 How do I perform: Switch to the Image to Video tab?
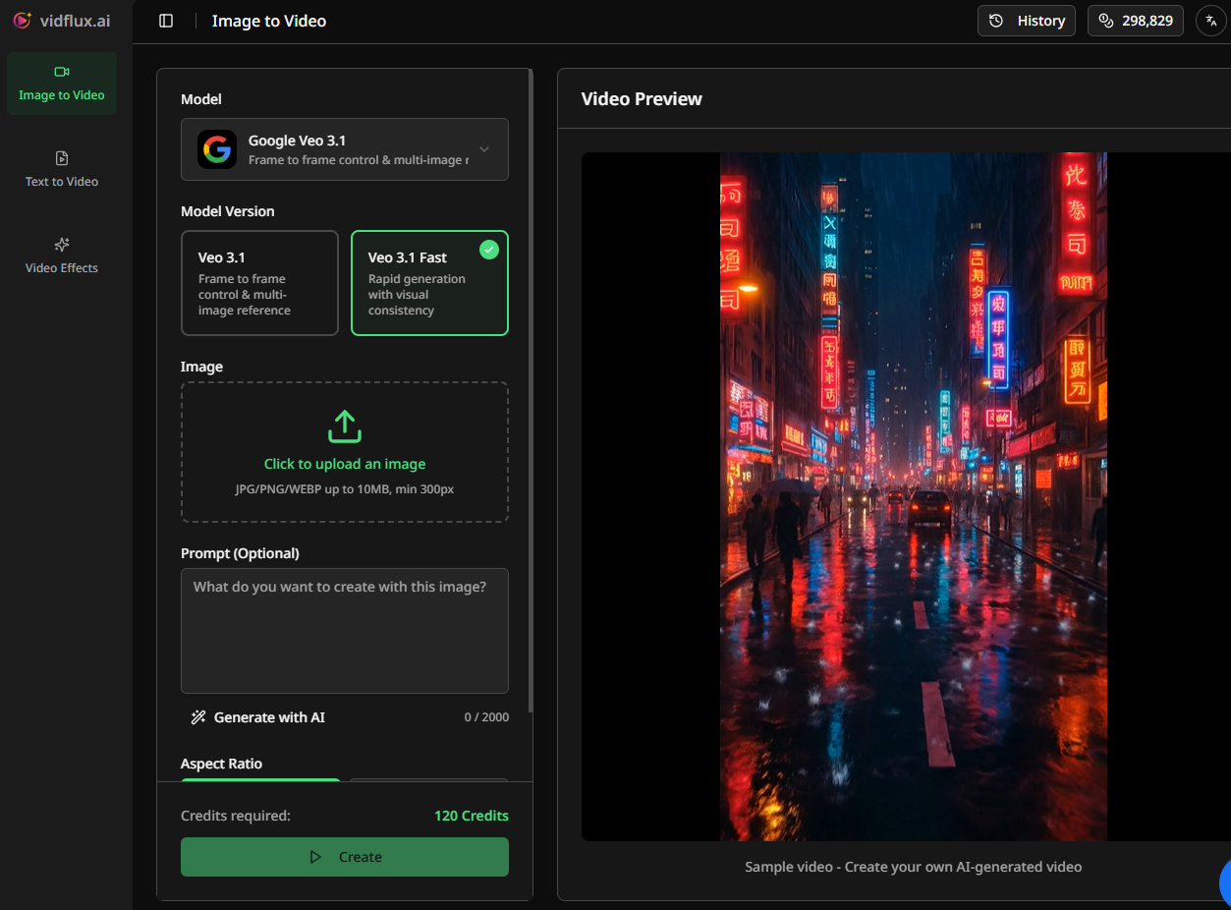(61, 84)
